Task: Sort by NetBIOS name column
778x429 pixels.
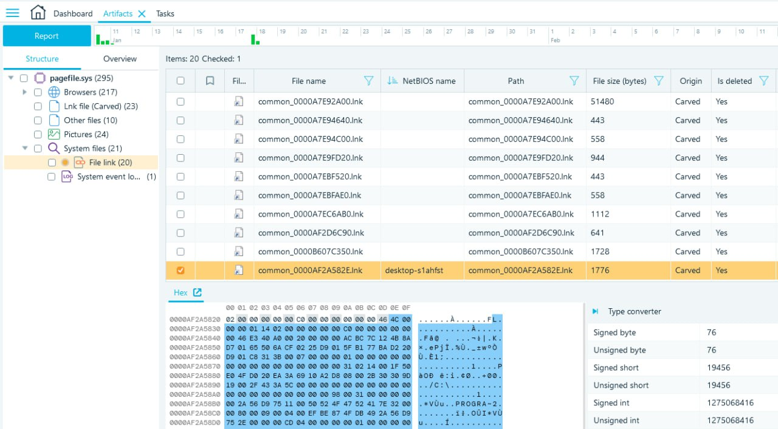Action: [393, 81]
